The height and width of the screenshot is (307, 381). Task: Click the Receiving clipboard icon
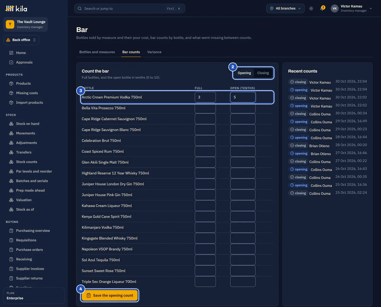point(11,259)
